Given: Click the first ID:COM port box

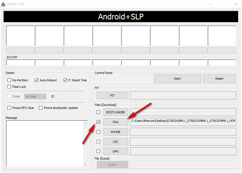Looking at the screenshot, I should point(20,62).
